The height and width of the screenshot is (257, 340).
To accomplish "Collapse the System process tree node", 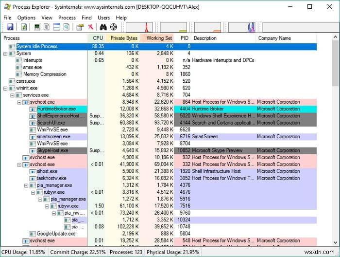I will point(5,54).
